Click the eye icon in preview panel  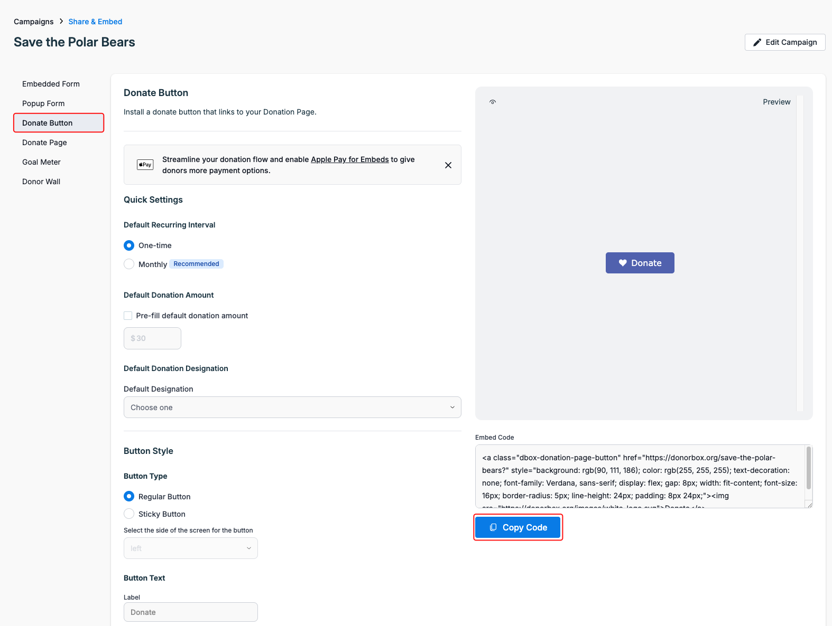tap(493, 102)
